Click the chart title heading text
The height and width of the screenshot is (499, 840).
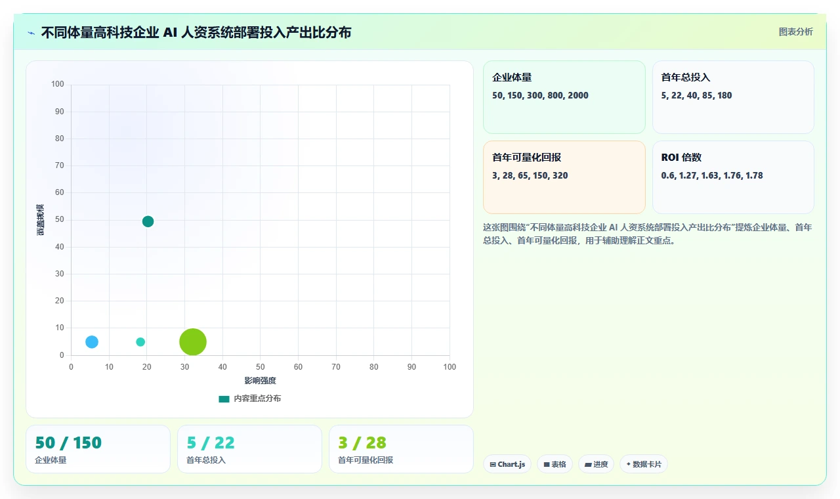(x=196, y=32)
